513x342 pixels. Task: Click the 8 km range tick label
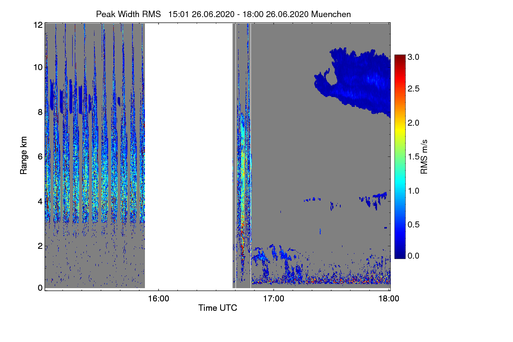[40, 112]
